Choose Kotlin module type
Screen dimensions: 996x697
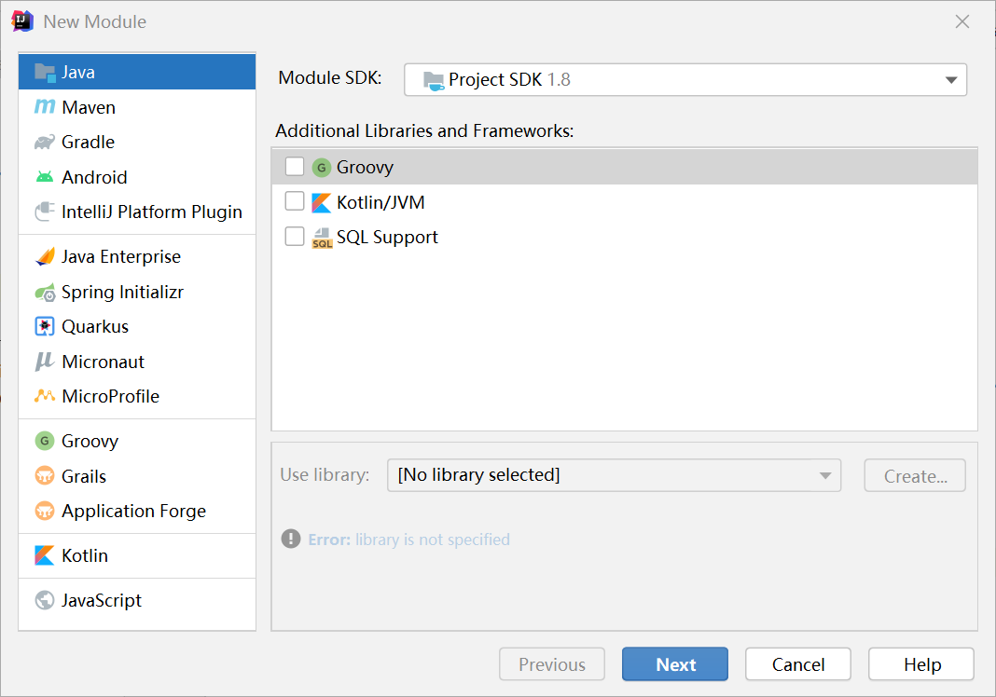137,555
